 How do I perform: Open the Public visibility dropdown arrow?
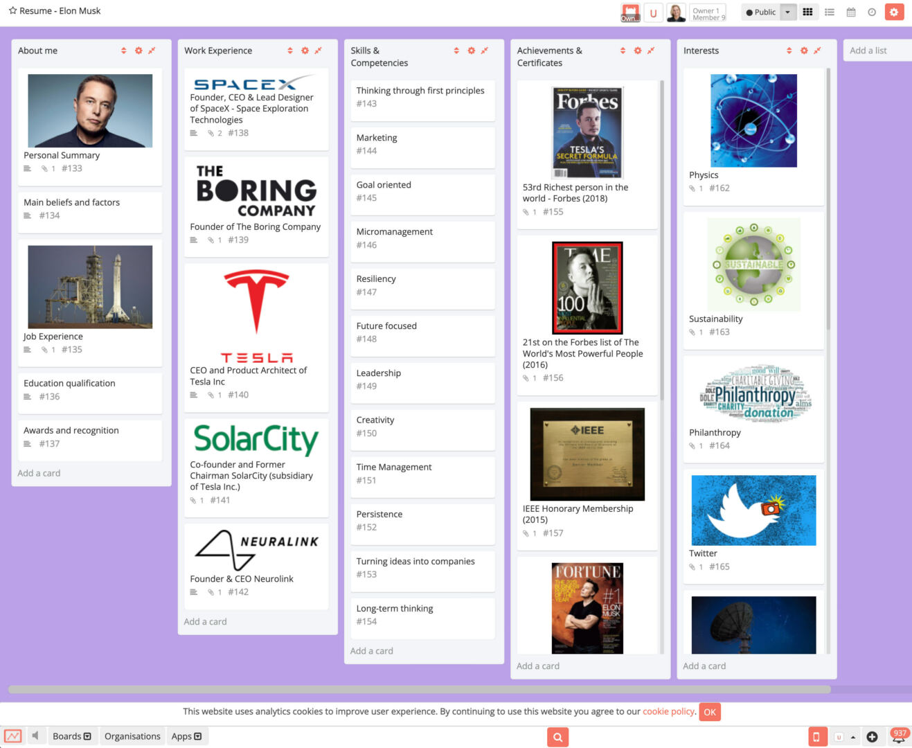(788, 12)
